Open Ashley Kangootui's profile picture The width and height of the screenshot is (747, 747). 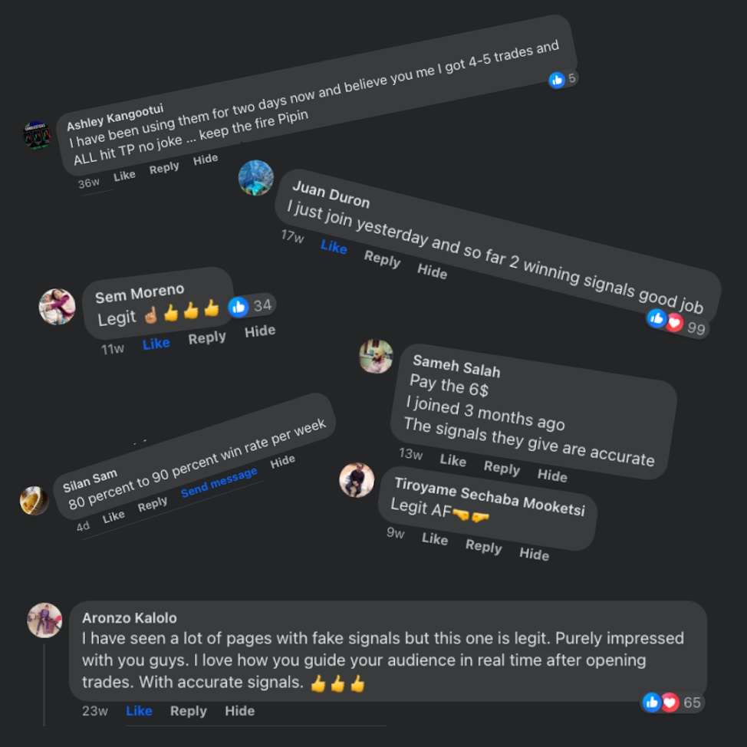[x=37, y=135]
